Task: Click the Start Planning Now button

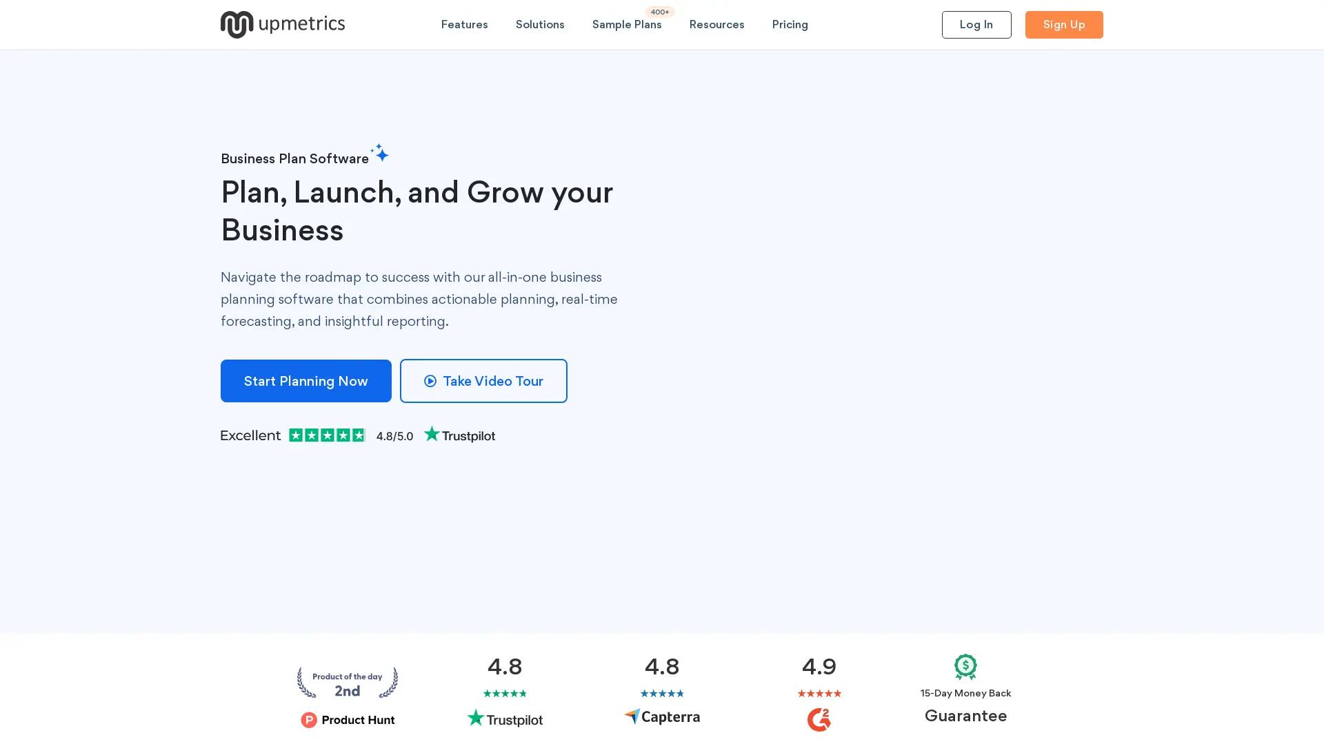Action: [x=305, y=381]
